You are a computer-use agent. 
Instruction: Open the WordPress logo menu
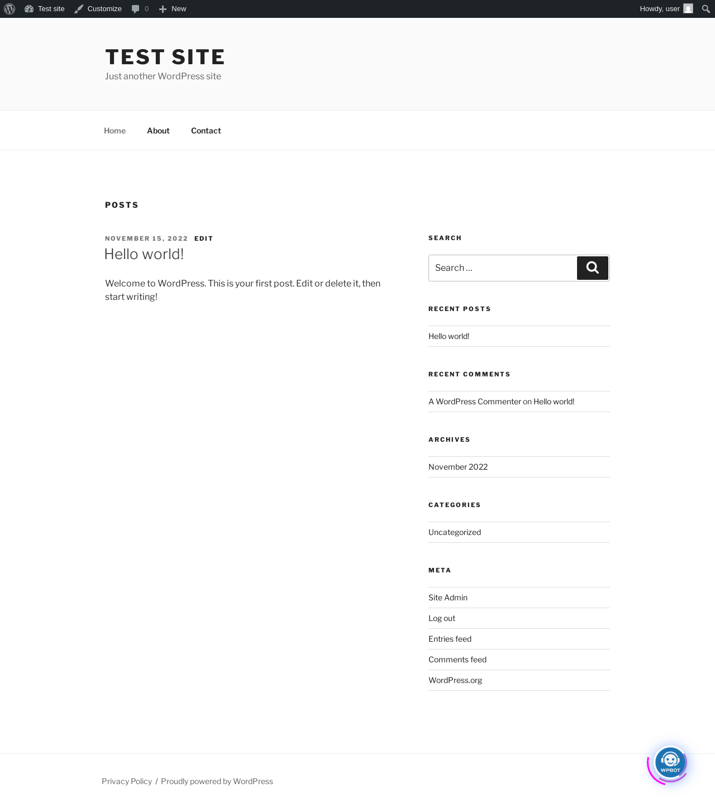(x=9, y=9)
